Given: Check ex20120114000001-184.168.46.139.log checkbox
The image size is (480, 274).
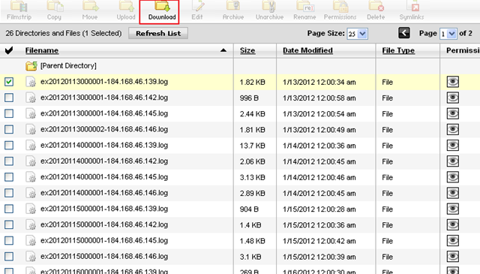Looking at the screenshot, I should 9,146.
